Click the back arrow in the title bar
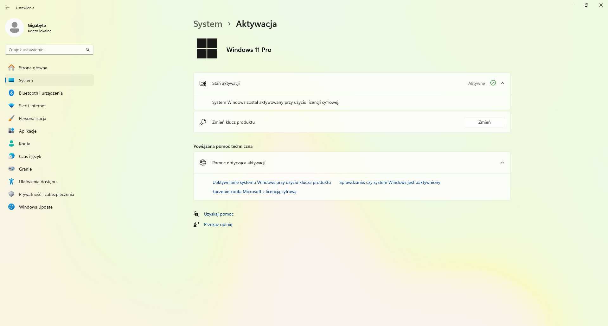The width and height of the screenshot is (608, 326). tap(7, 8)
